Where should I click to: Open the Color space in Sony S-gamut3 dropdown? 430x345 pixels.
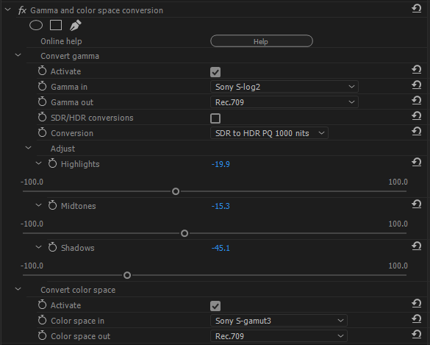click(x=279, y=321)
